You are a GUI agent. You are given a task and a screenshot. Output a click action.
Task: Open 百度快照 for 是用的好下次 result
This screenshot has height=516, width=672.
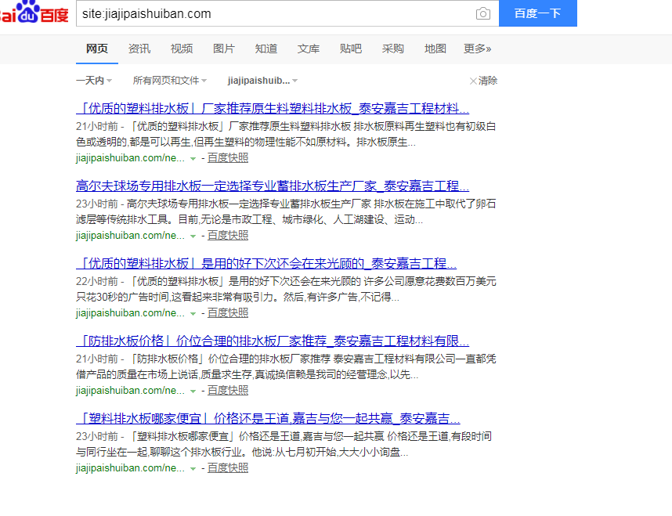228,313
